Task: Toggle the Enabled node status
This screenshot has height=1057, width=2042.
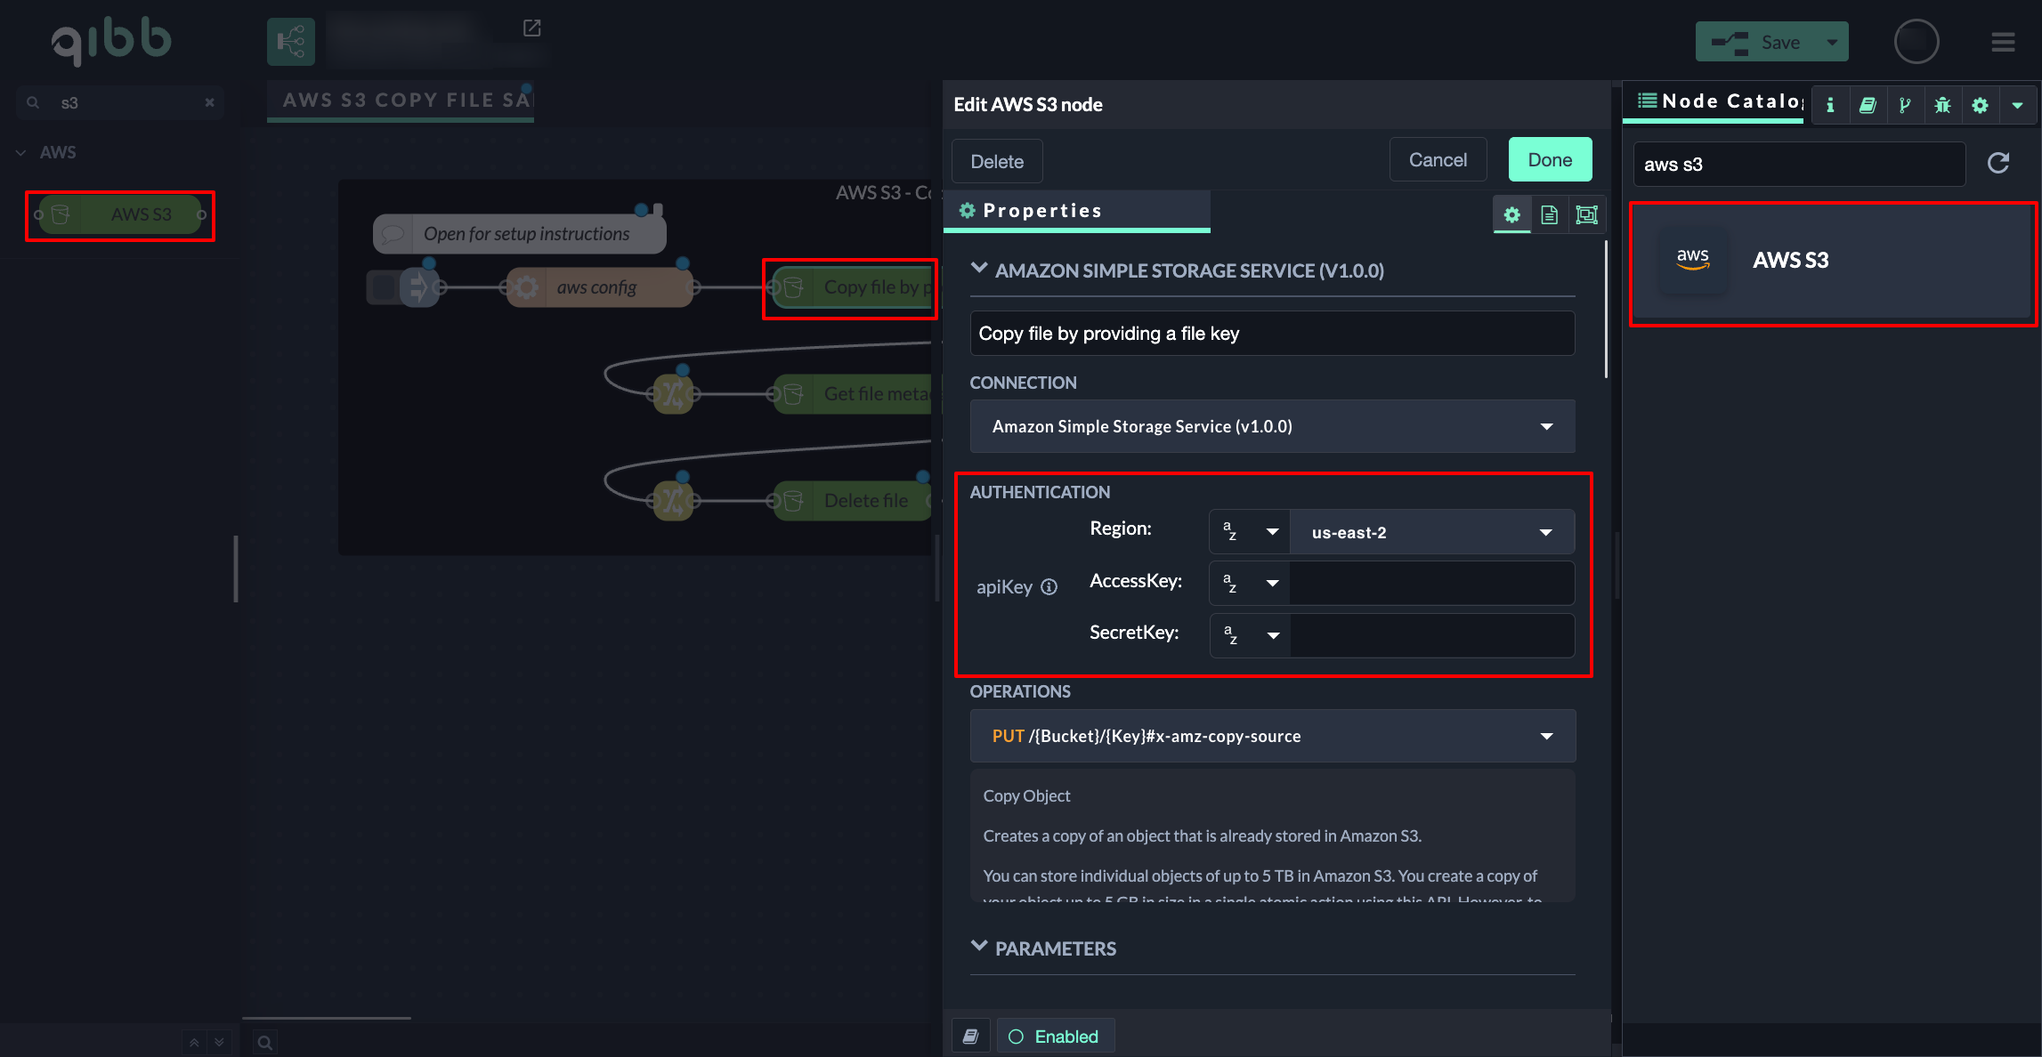Action: [x=1055, y=1037]
